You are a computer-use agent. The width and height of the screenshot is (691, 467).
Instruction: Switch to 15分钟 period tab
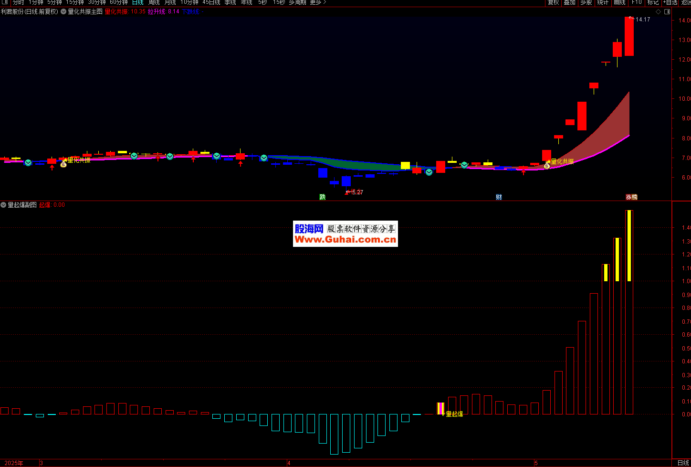coord(75,2)
